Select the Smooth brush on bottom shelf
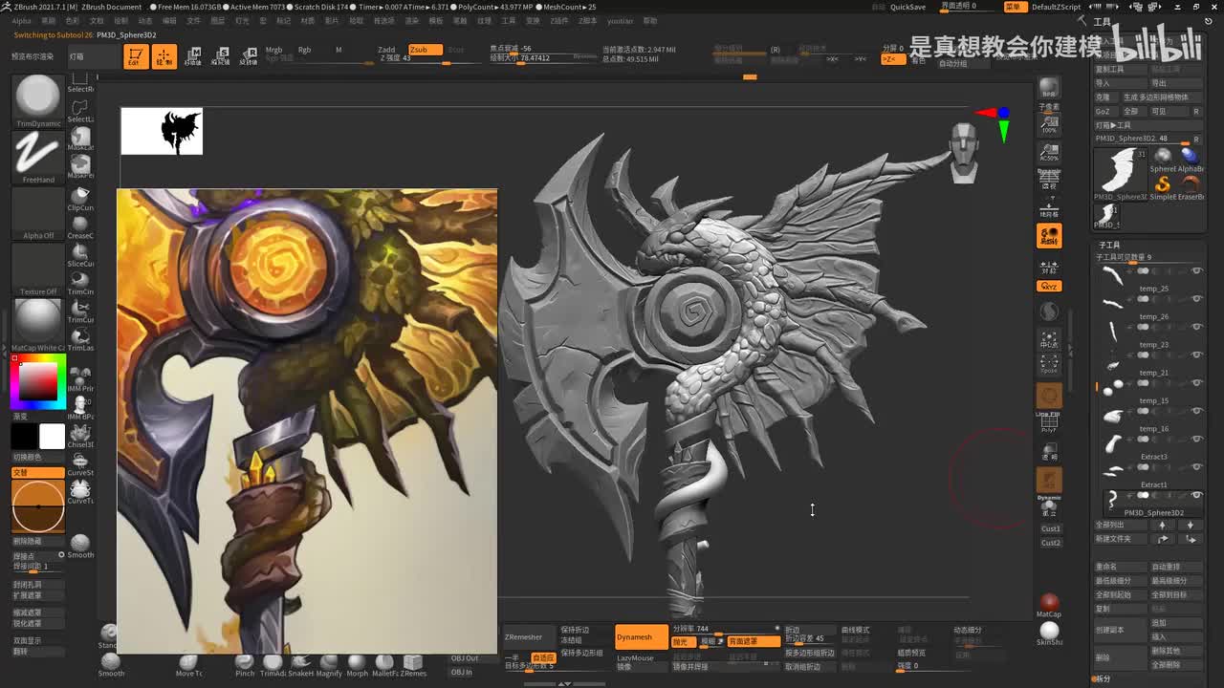Image resolution: width=1224 pixels, height=688 pixels. click(x=111, y=665)
